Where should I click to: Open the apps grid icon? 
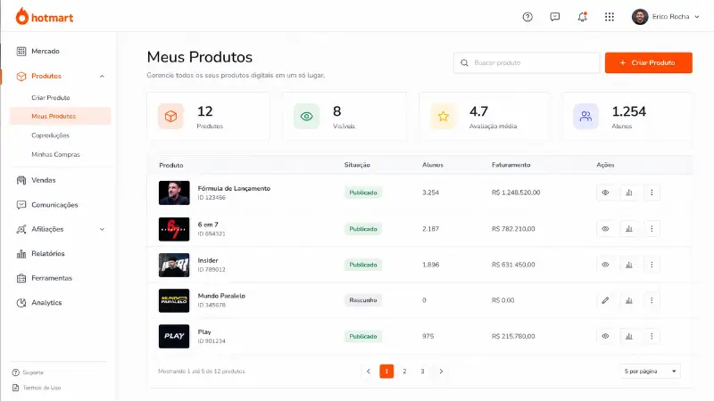pyautogui.click(x=610, y=17)
